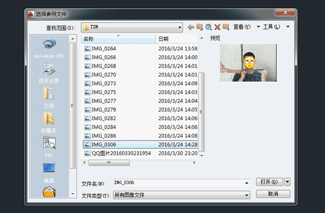Image resolution: width=325 pixels, height=213 pixels.
Task: Open the 收藏夹 favorites shortcut
Action: click(49, 123)
